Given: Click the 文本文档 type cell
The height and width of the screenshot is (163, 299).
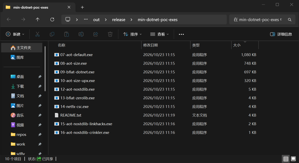Looking at the screenshot, I should coord(199,115).
